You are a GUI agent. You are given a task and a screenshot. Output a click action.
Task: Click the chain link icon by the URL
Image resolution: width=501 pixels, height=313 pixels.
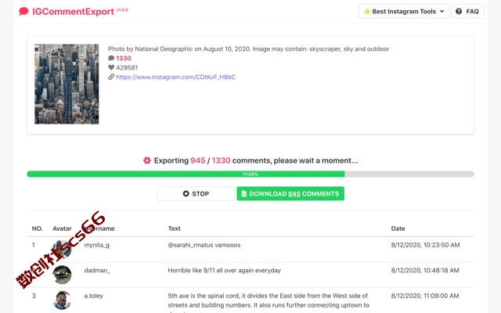click(x=111, y=77)
